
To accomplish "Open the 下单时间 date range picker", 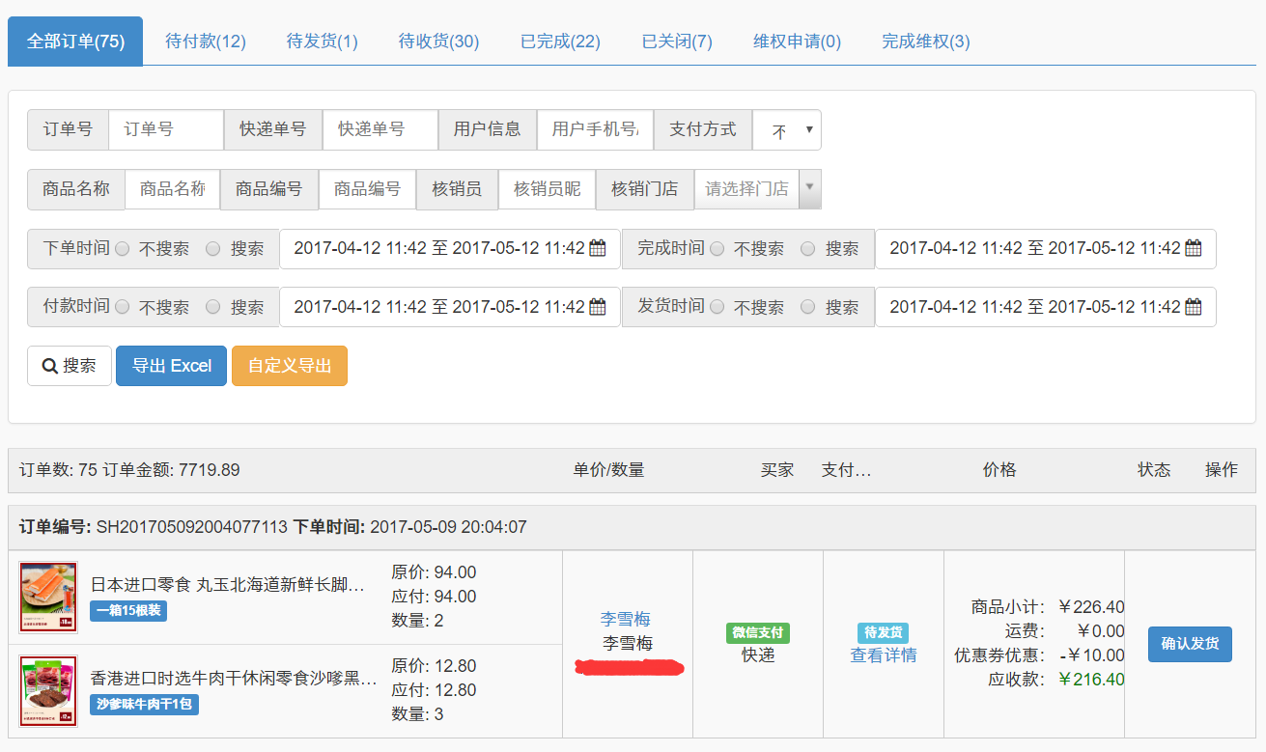I will coord(450,248).
